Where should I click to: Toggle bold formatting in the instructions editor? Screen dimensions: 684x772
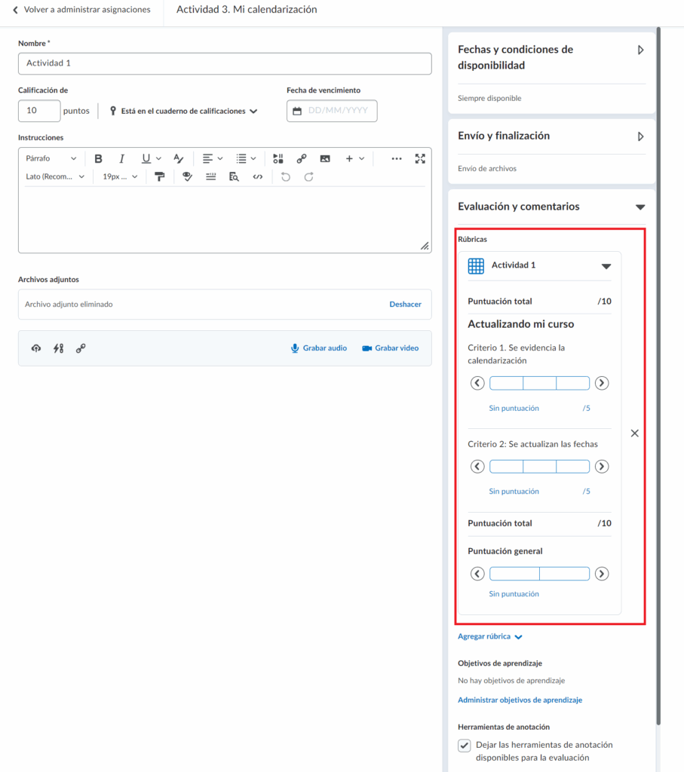click(98, 159)
